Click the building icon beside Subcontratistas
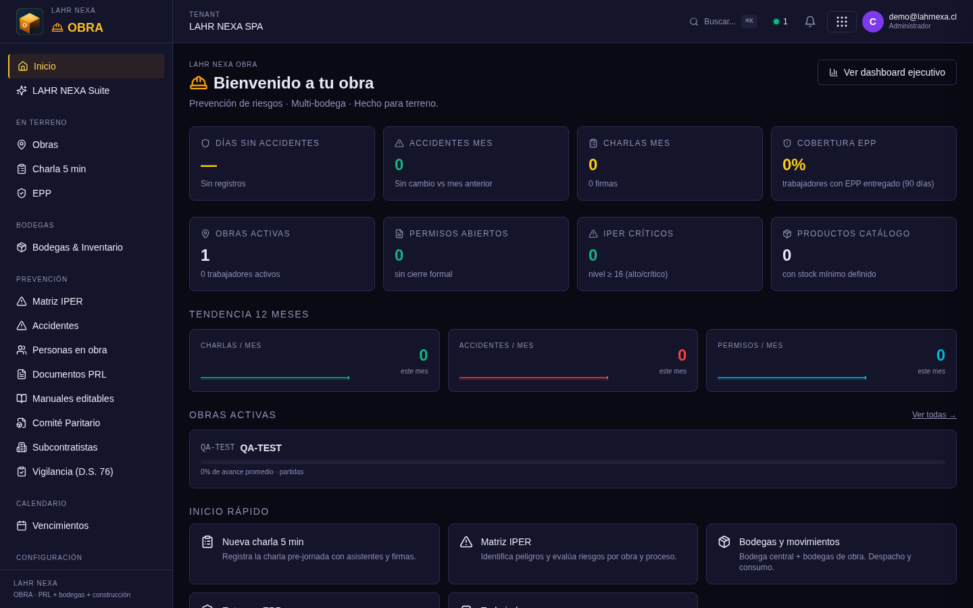Viewport: 973px width, 608px height. click(22, 447)
